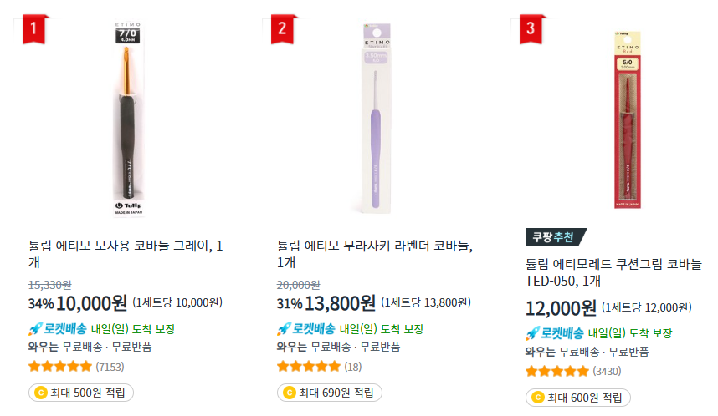
Task: Click the 최대 690원 적립 reward badge
Action: click(329, 393)
